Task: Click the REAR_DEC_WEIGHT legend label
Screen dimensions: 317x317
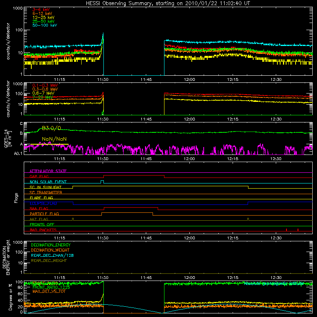Action: pyautogui.click(x=49, y=261)
